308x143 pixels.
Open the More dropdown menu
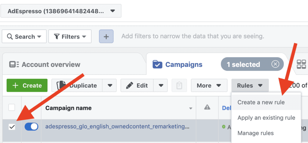209,85
